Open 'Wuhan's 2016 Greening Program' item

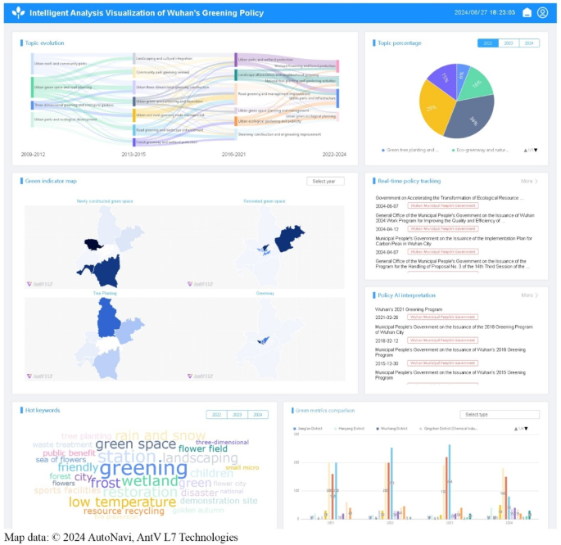coord(450,353)
